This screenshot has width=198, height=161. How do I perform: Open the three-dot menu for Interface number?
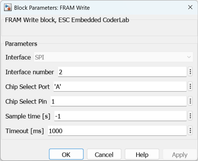point(190,72)
